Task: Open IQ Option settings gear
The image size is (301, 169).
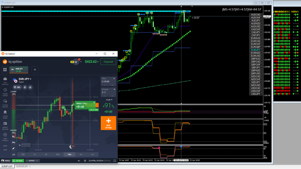Action: point(85,161)
